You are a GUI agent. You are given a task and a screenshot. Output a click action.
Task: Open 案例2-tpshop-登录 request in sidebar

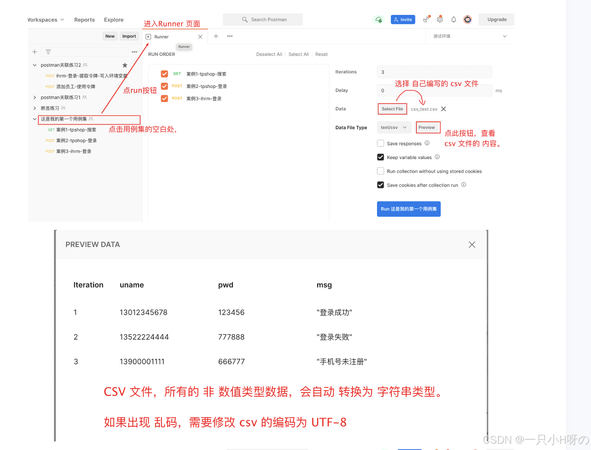pyautogui.click(x=72, y=141)
